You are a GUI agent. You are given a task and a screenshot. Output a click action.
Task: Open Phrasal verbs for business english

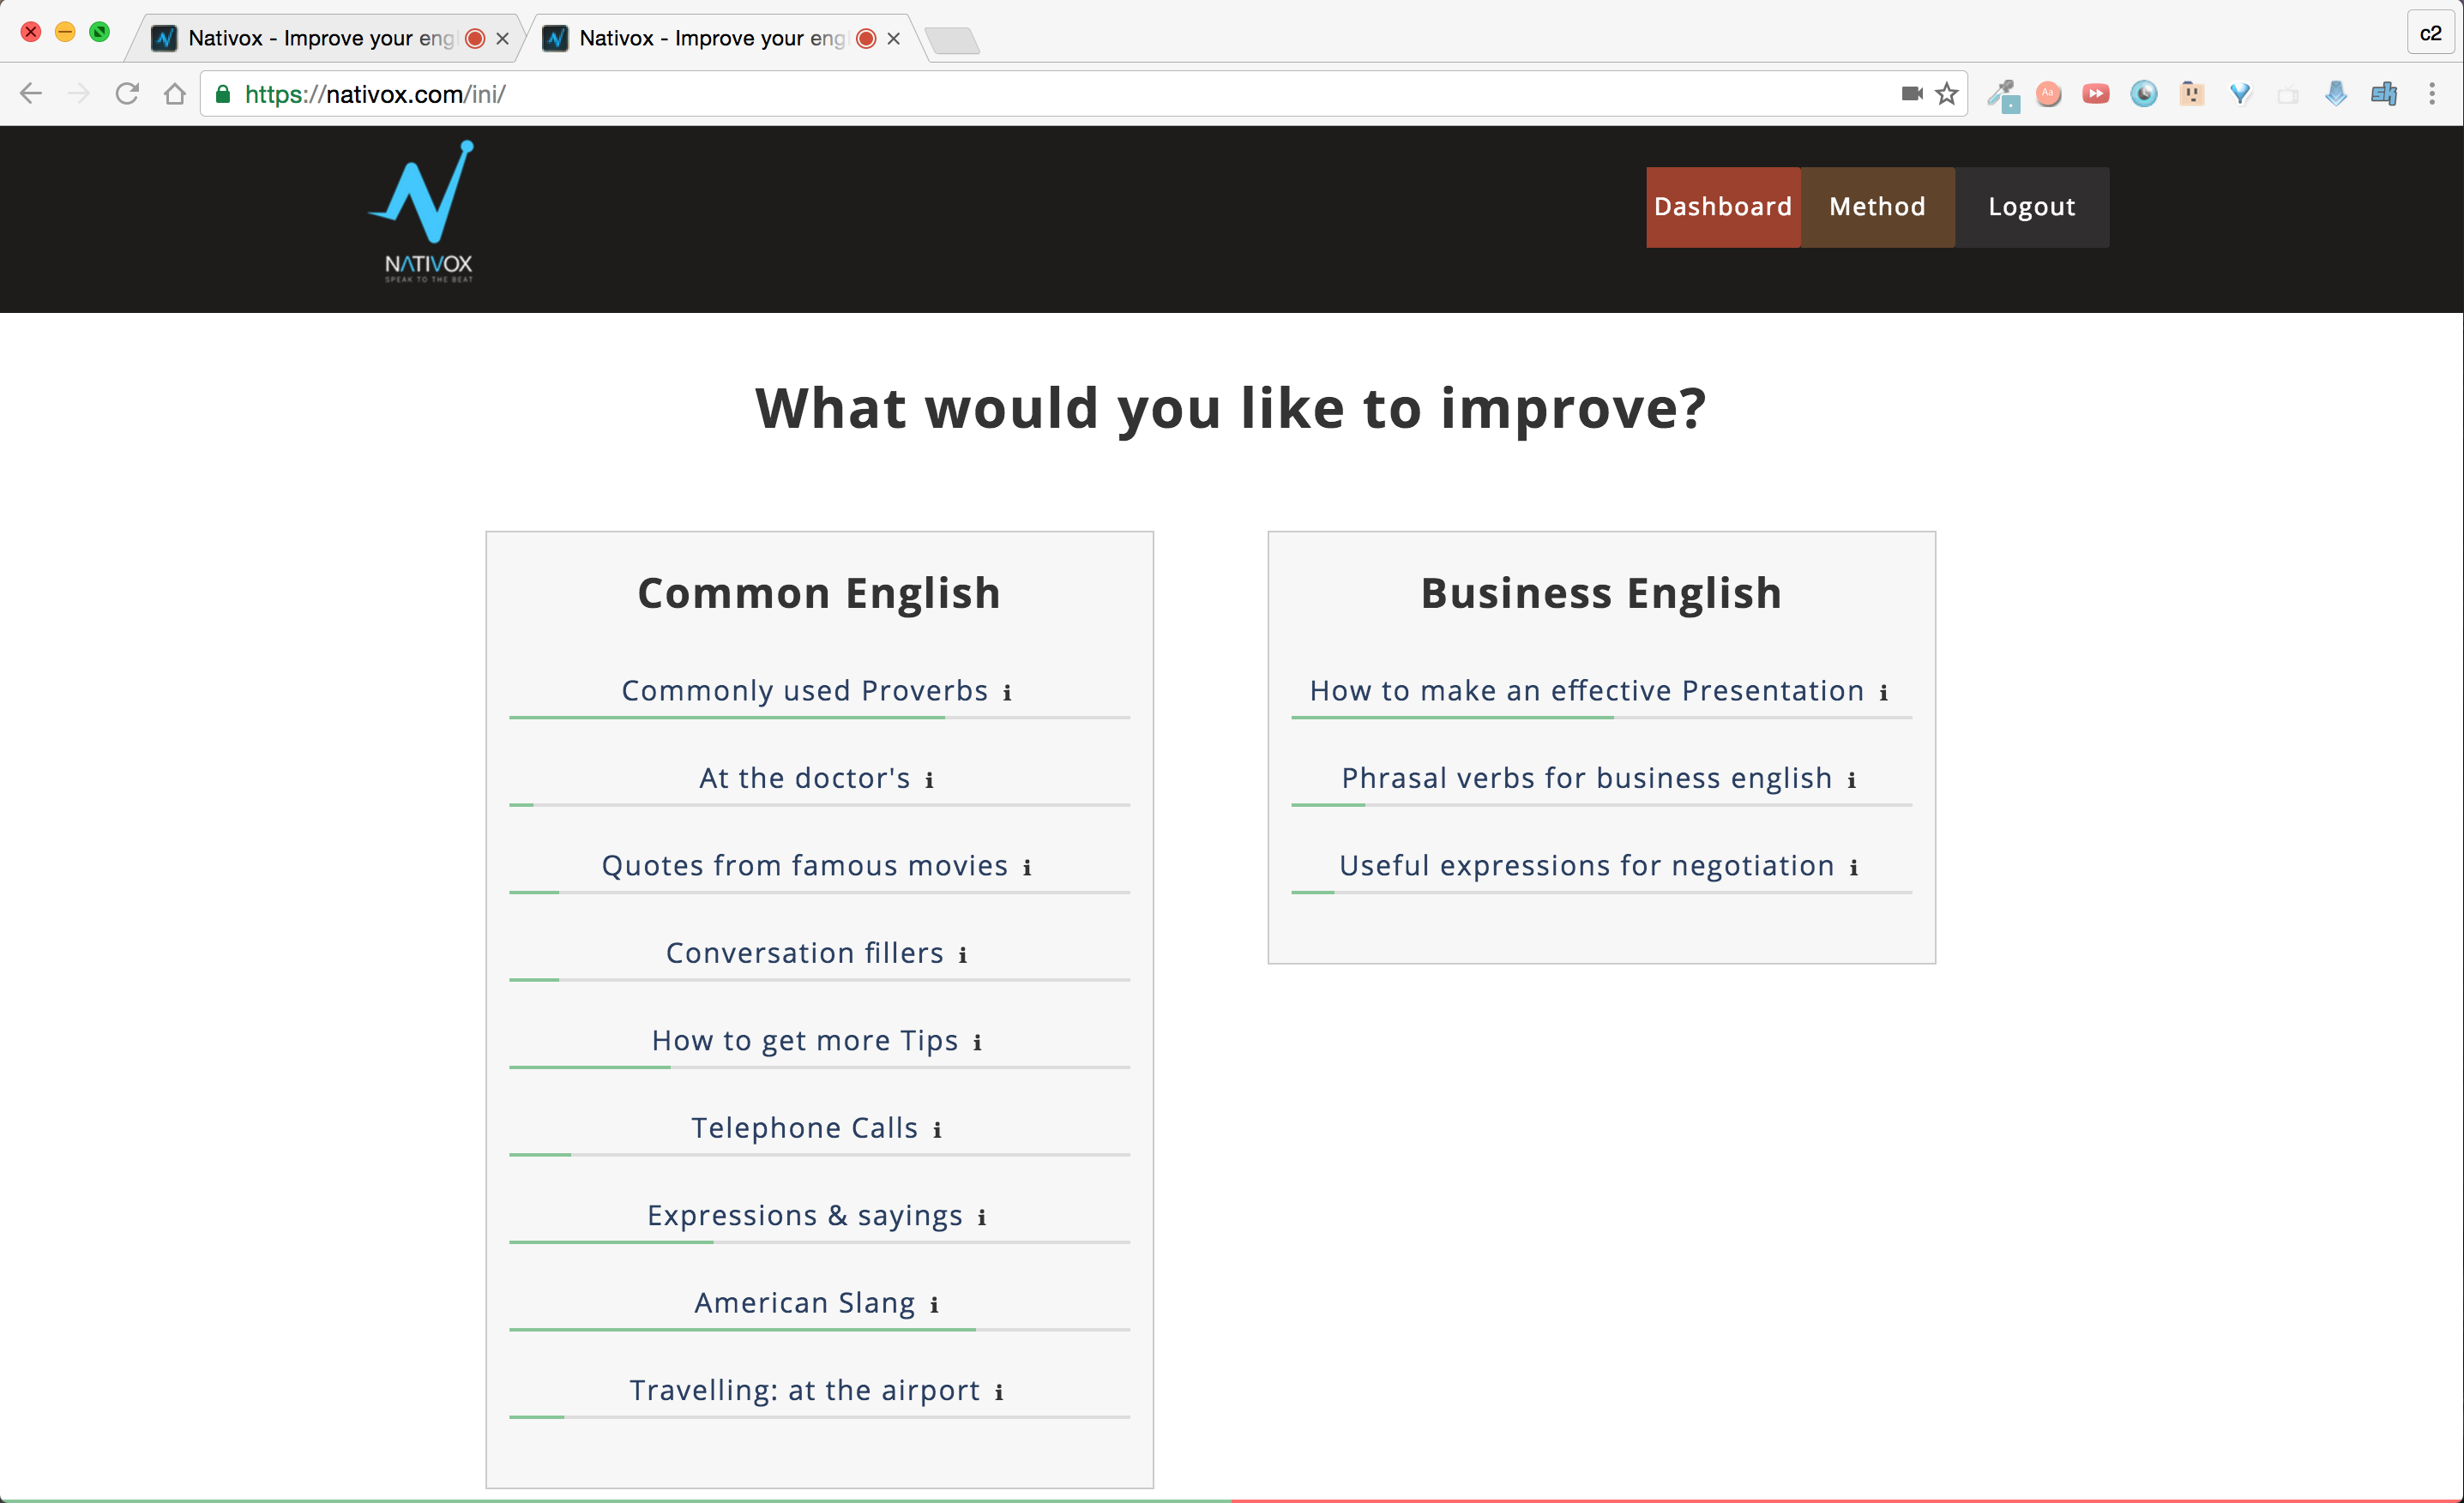[x=1586, y=778]
